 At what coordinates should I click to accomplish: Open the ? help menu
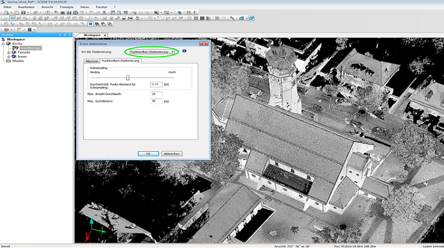[115, 7]
